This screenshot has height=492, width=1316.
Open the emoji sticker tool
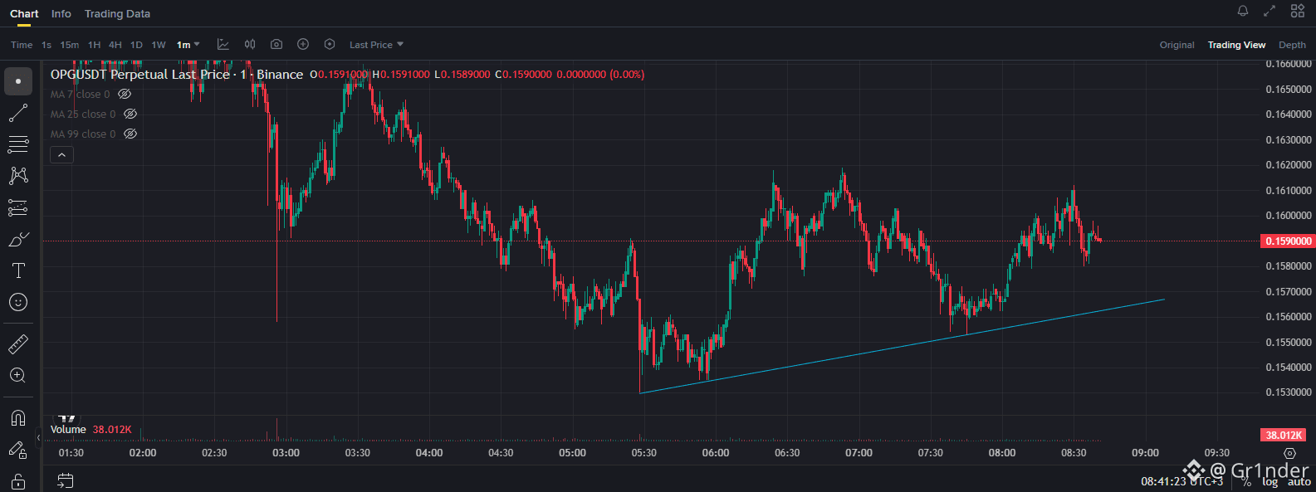(18, 302)
